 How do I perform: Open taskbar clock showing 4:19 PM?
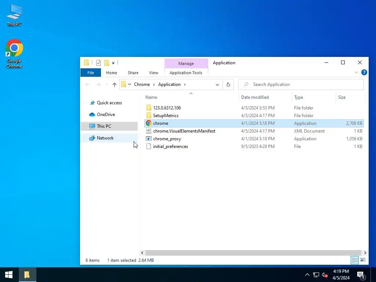click(x=341, y=275)
